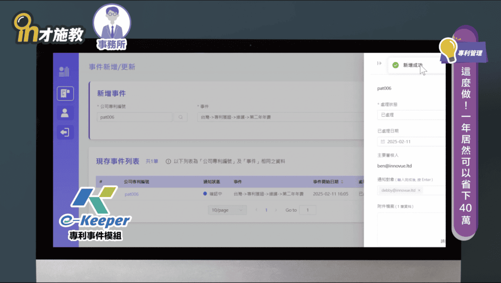This screenshot has height=283, width=501.
Task: Open the event management sidebar icon
Action: (66, 93)
